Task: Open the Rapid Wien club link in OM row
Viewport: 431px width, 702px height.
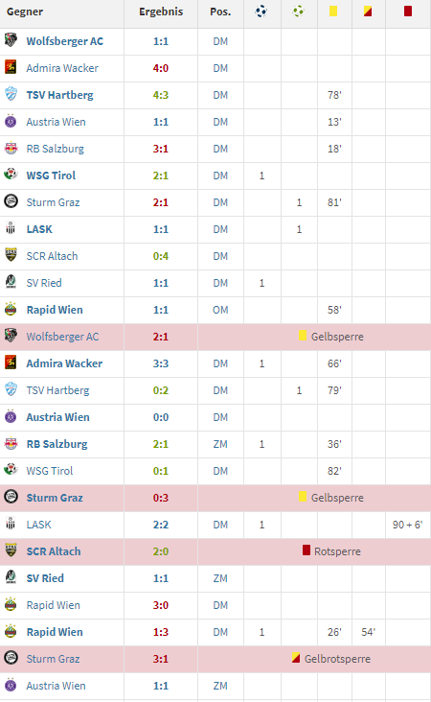Action: click(55, 310)
